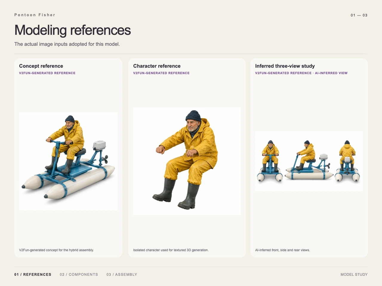Select the 'Concept reference' card title
Viewport: 382px width, 286px height.
click(x=41, y=66)
